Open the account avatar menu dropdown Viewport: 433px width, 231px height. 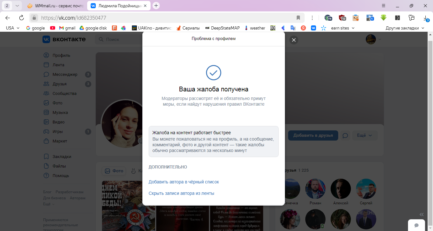pyautogui.click(x=373, y=39)
